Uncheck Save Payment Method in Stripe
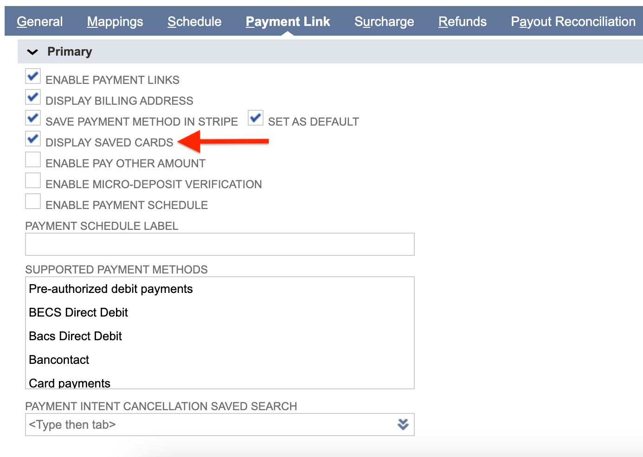 pyautogui.click(x=33, y=118)
